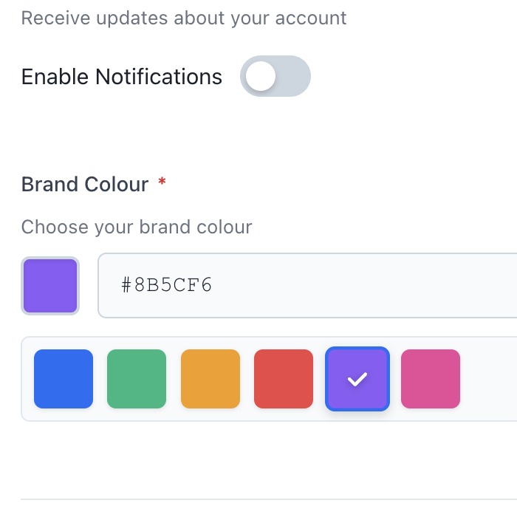Click the horizontal divider below swatches
The height and width of the screenshot is (520, 517).
point(266,499)
